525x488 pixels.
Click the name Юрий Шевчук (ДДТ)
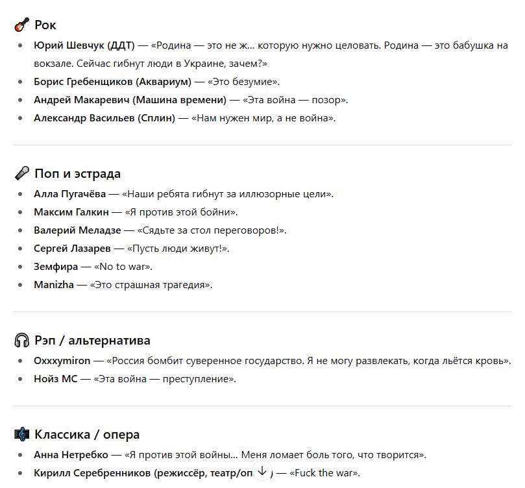pyautogui.click(x=84, y=45)
